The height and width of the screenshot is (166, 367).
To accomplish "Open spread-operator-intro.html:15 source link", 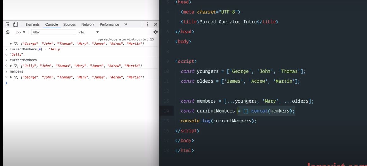I will (x=126, y=39).
